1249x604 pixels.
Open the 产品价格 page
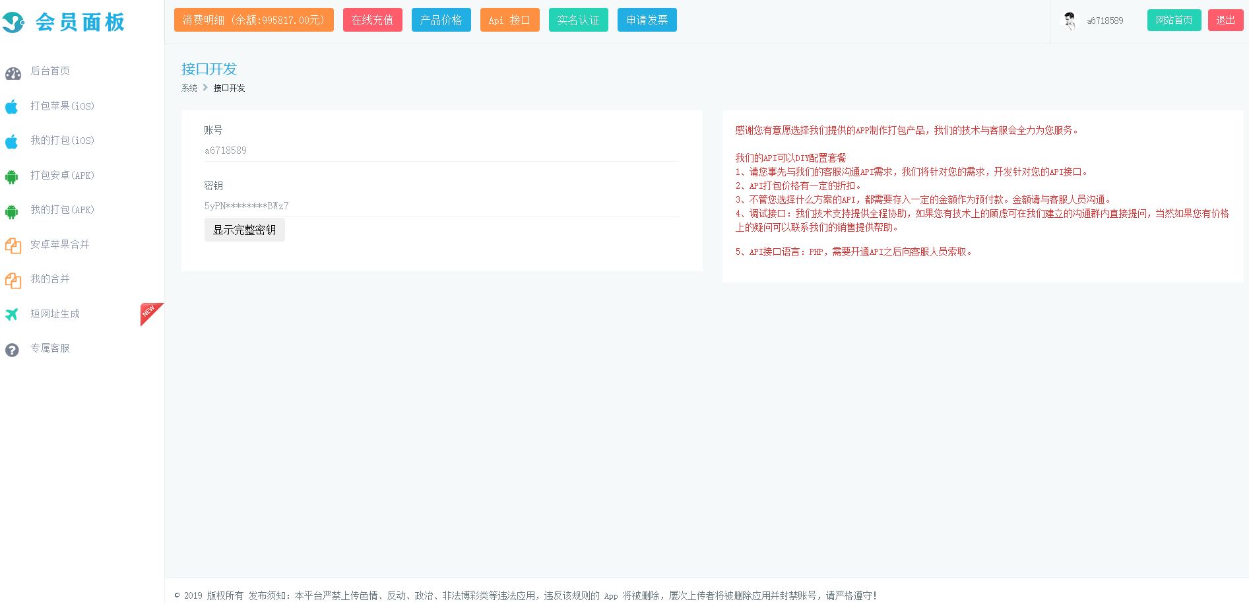(441, 20)
